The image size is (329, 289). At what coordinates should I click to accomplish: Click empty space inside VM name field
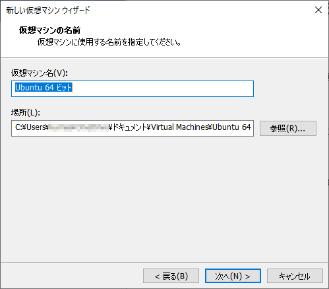click(163, 88)
